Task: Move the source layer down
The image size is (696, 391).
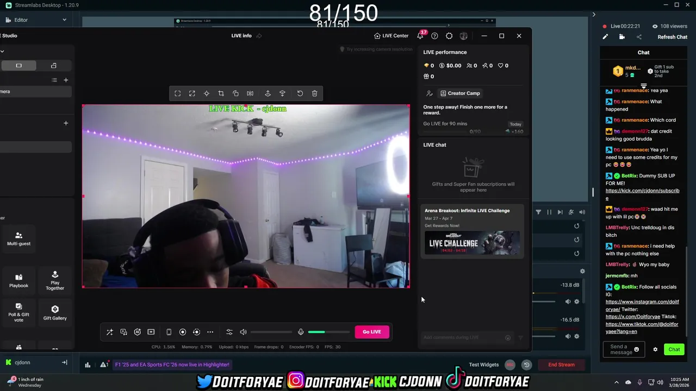Action: click(x=282, y=93)
